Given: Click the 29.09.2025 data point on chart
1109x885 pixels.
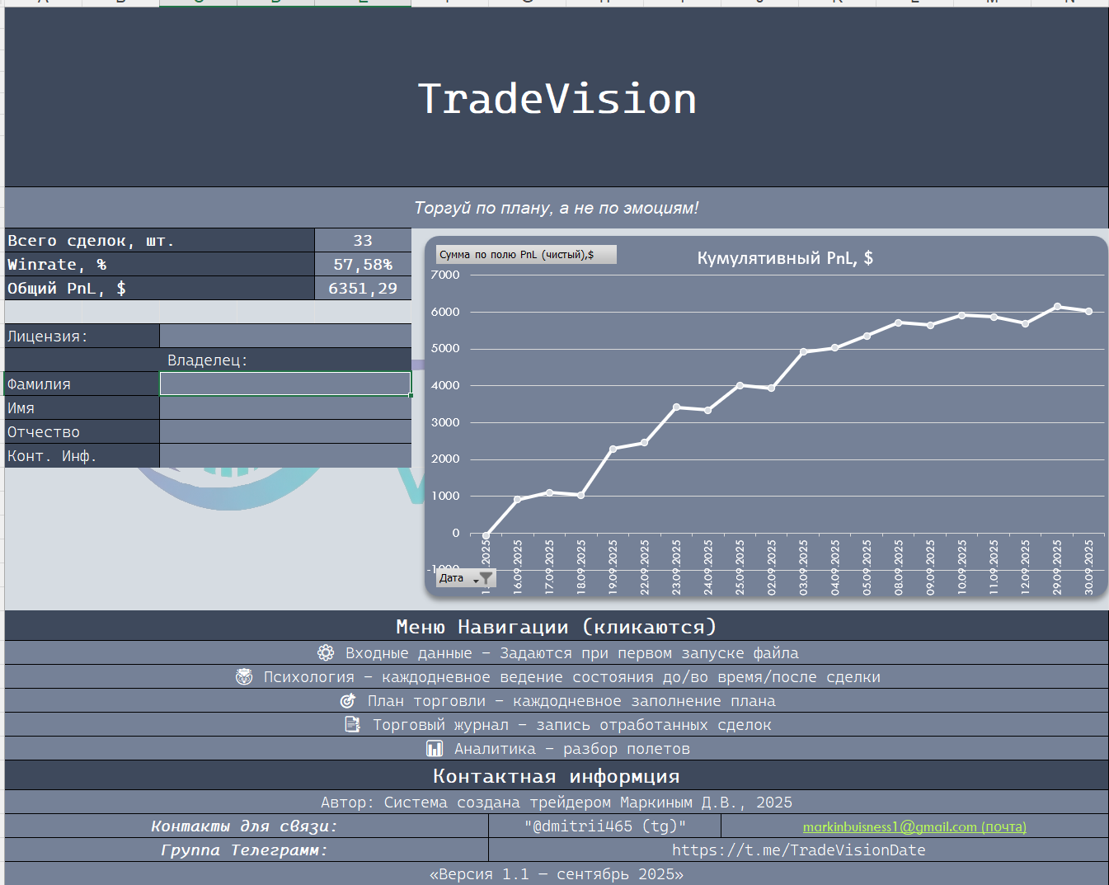Looking at the screenshot, I should [1057, 307].
